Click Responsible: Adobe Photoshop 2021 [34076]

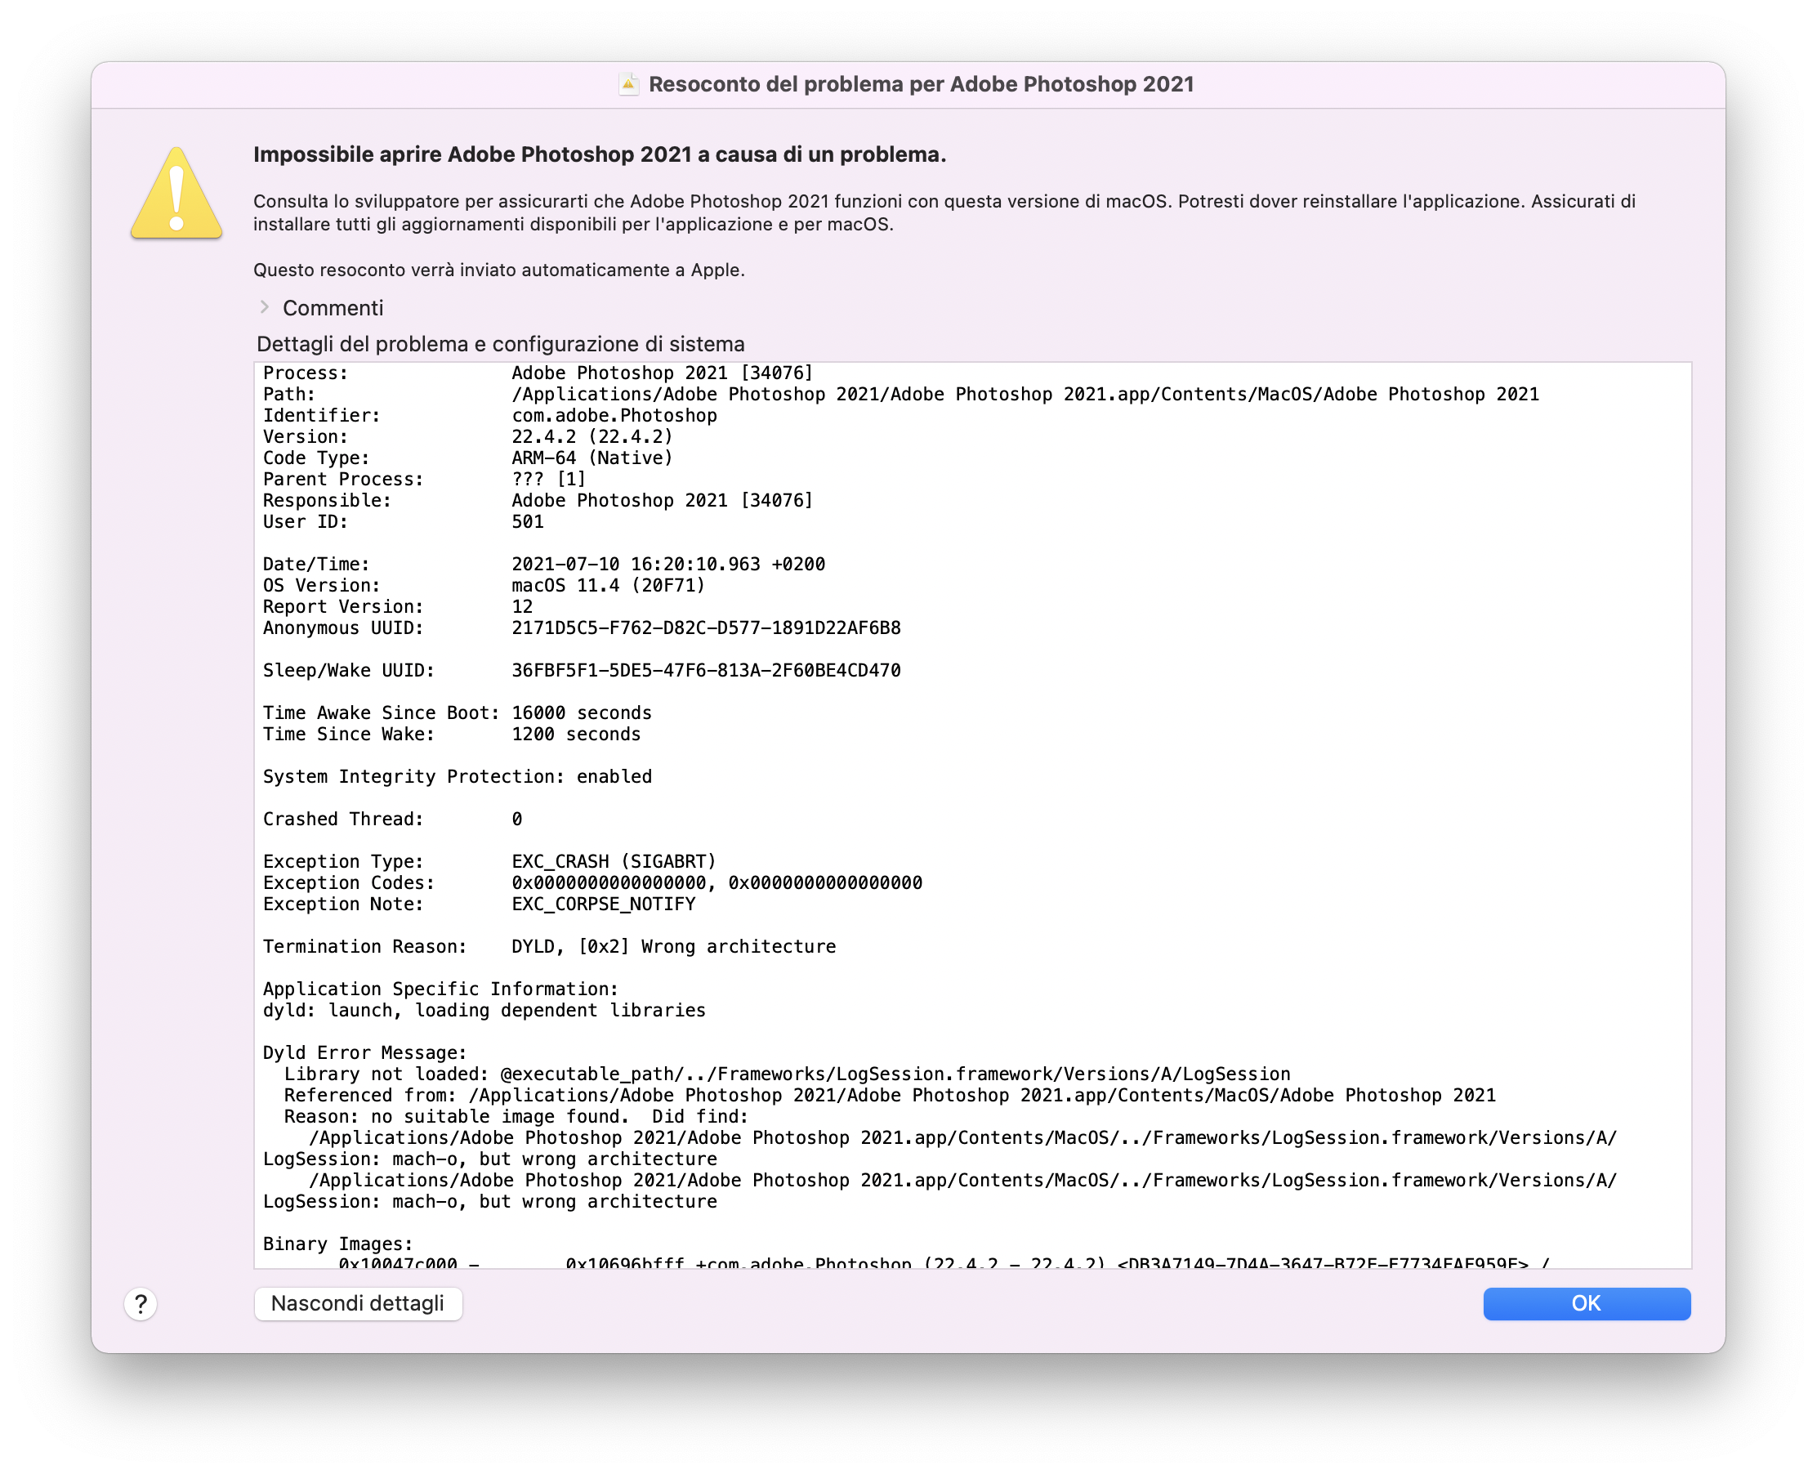(538, 500)
